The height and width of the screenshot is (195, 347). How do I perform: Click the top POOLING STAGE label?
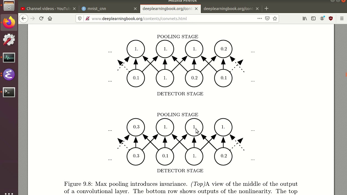point(178,37)
